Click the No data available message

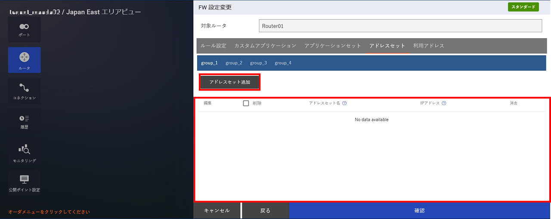point(371,120)
